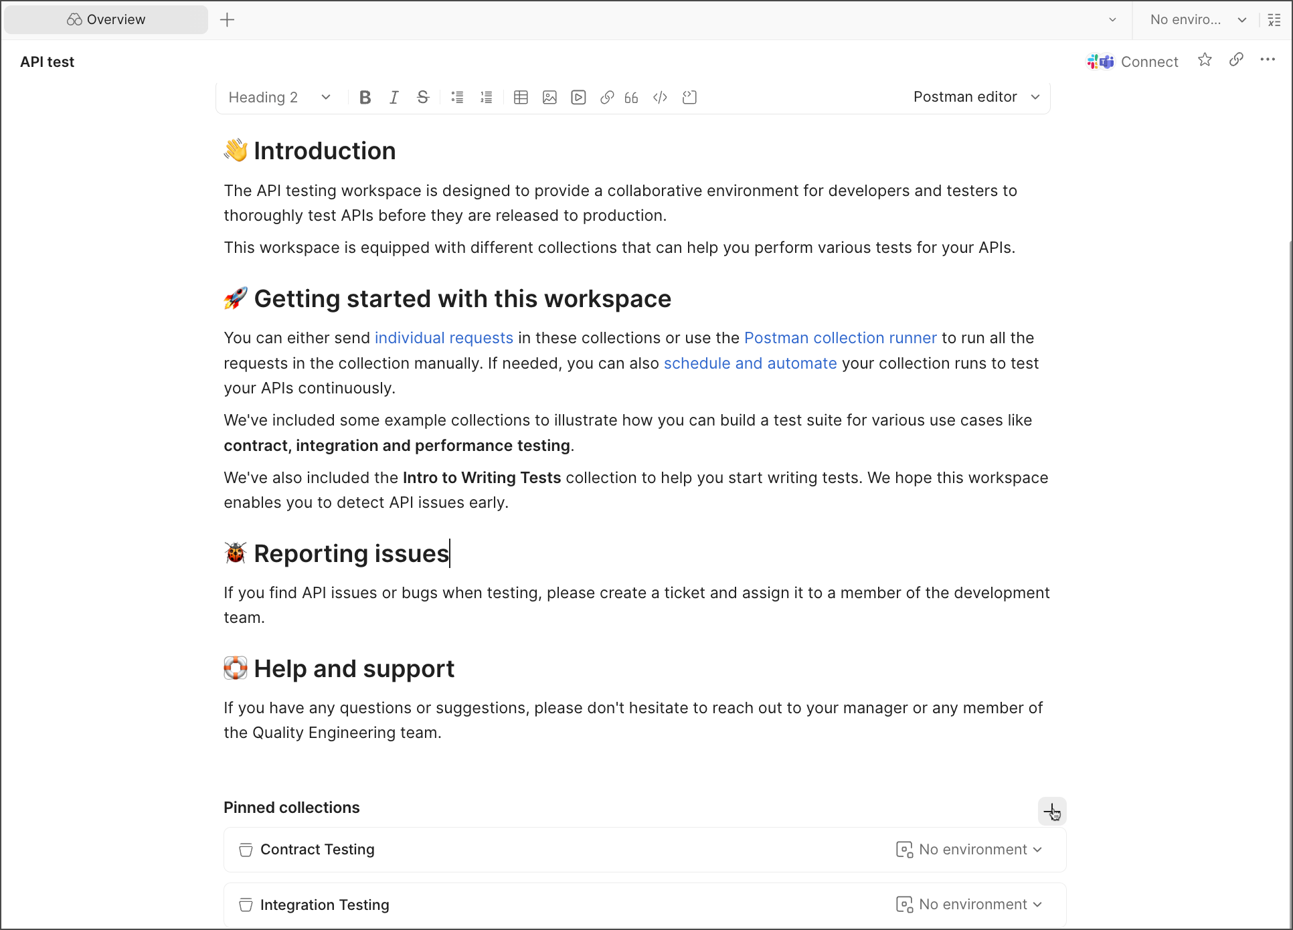Open the individual requests link
Viewport: 1293px width, 930px height.
pos(444,338)
